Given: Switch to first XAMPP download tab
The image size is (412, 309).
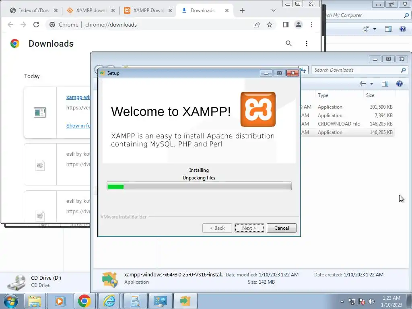Looking at the screenshot, I should tap(91, 10).
